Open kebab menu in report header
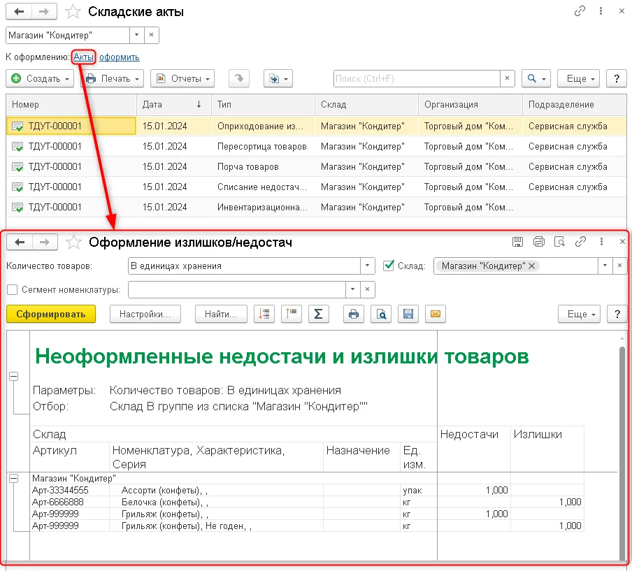The width and height of the screenshot is (632, 571). [x=601, y=241]
